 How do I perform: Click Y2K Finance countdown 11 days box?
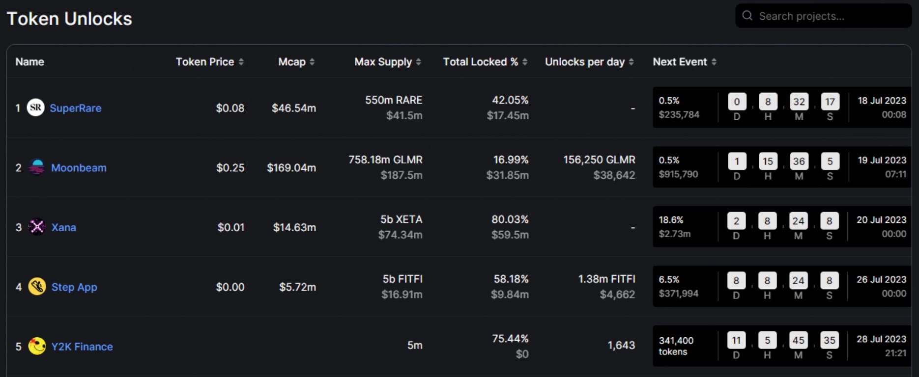click(x=736, y=340)
